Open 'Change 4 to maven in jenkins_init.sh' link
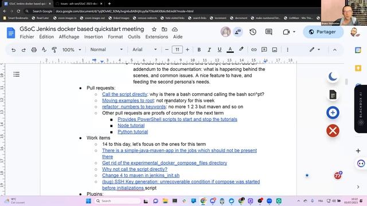Screen dimensions: 367x206 140,176
